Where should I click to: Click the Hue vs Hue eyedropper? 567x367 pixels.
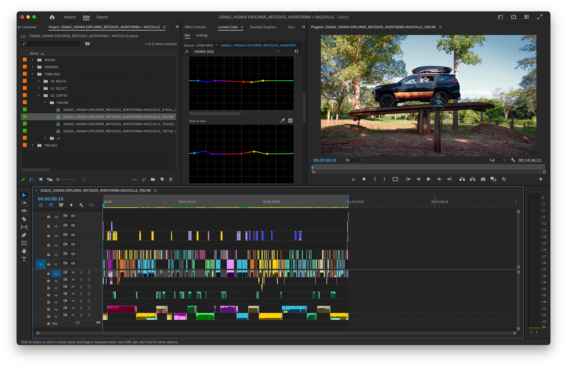coord(282,121)
